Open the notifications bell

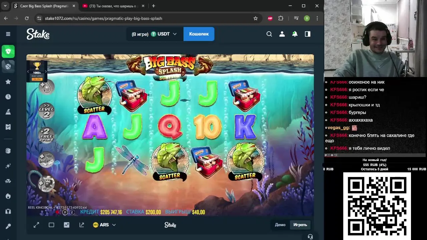tap(295, 34)
